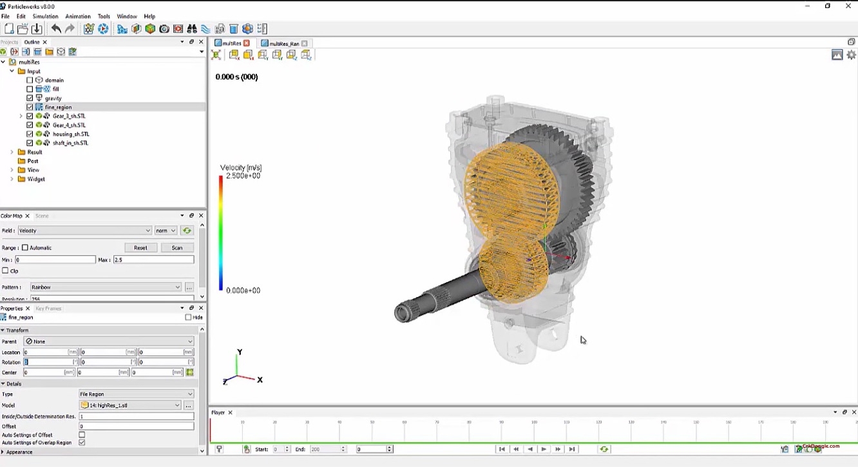Click the binoculars search icon in the toolbar
Viewport: 858px width, 467px height.
192,28
